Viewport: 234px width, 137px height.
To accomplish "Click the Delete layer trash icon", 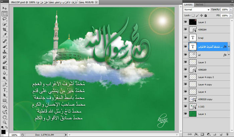I will point(227,134).
